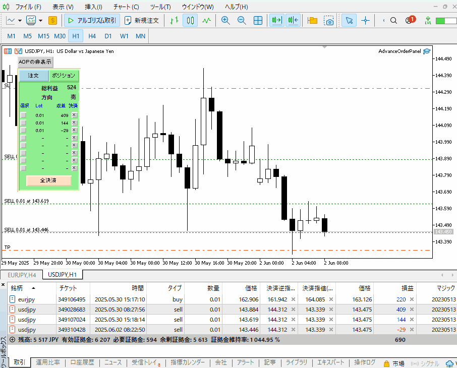Switch to the ポジション panel tab
457x368 pixels.
click(x=64, y=76)
